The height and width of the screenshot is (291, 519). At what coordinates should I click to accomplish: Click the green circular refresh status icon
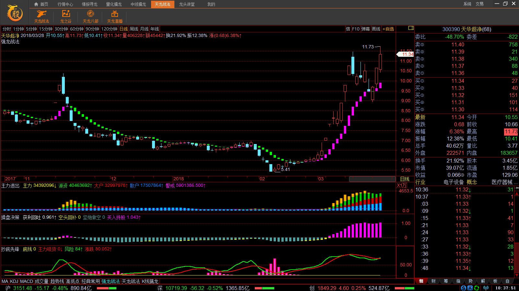(x=477, y=288)
